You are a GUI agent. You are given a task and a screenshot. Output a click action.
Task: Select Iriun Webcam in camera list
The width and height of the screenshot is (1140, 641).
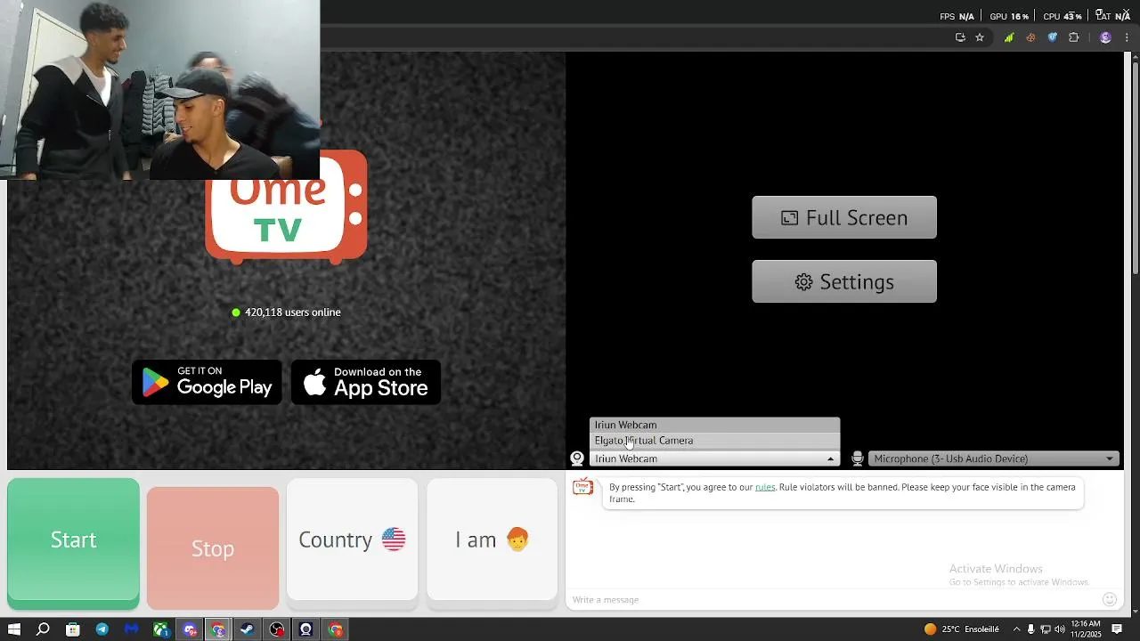[714, 425]
